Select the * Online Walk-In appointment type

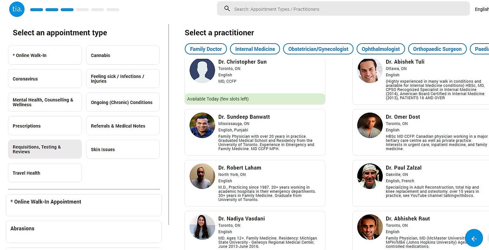coord(45,55)
